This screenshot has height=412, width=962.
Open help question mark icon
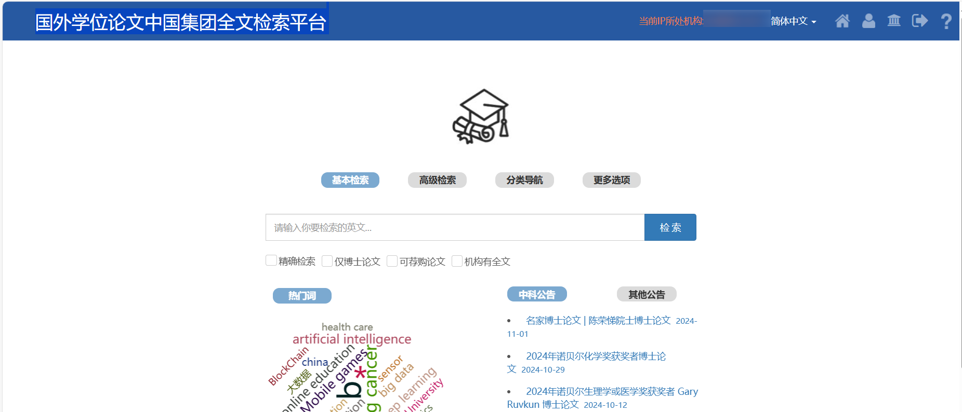[946, 21]
